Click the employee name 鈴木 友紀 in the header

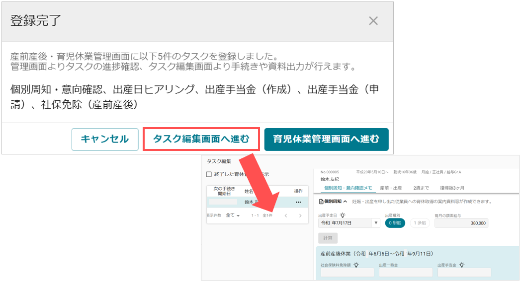pos(330,179)
